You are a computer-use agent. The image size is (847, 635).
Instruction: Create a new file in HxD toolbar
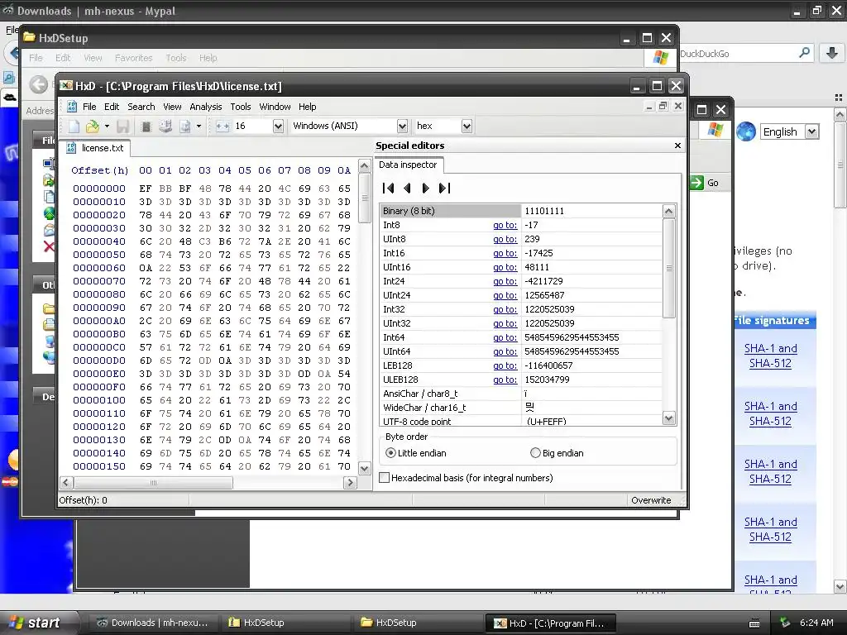point(74,127)
